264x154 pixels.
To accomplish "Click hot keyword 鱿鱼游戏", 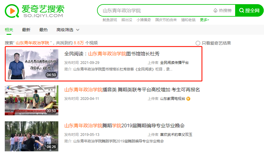I will (x=110, y=20).
